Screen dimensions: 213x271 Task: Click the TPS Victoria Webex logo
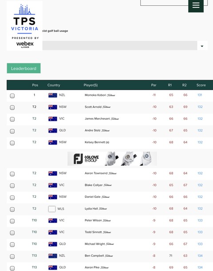coord(24,26)
